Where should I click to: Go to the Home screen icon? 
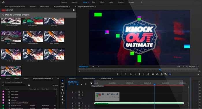3,2
